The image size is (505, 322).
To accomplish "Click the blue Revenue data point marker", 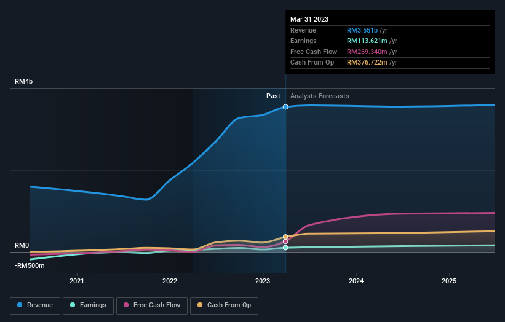I will 285,107.
